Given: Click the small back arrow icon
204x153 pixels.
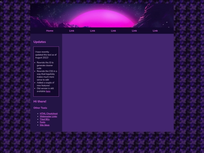Looking at the screenshot, I should [1, 2].
